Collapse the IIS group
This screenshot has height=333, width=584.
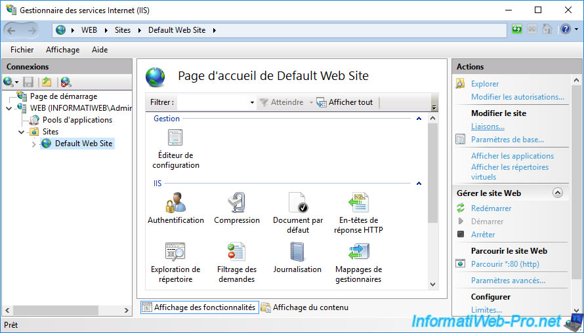point(419,184)
